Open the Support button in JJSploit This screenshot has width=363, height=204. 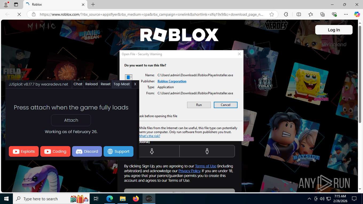(119, 151)
